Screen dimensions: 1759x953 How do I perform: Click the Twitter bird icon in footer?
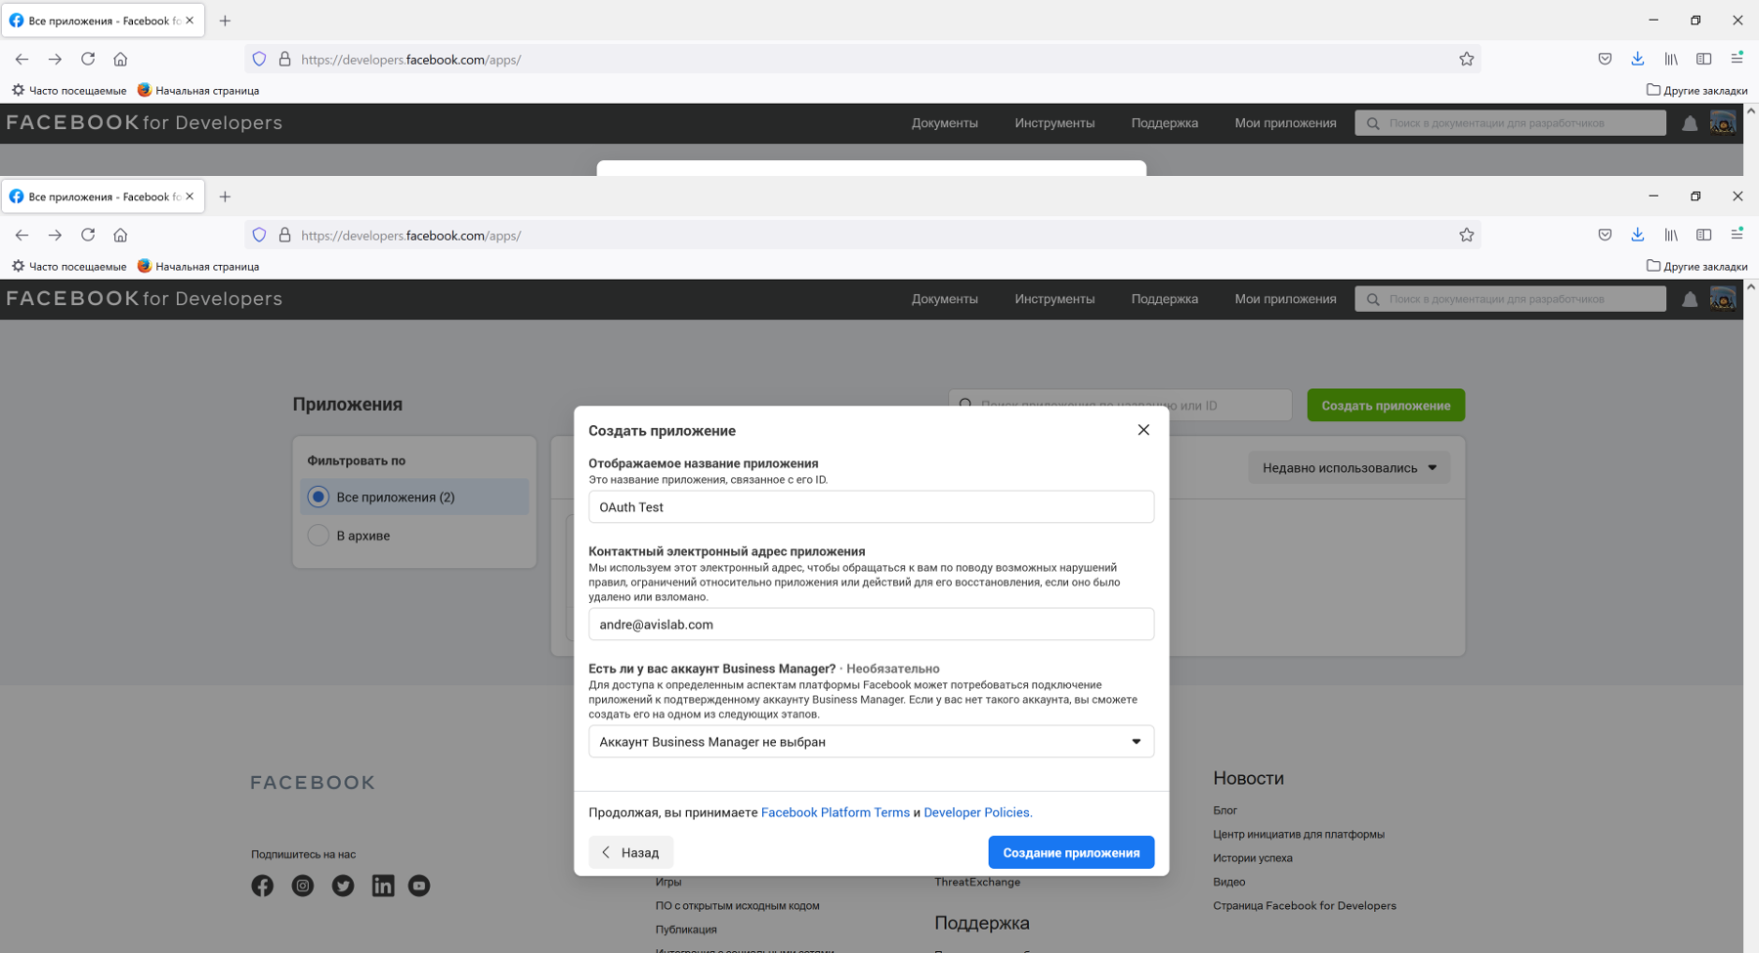tap(343, 886)
